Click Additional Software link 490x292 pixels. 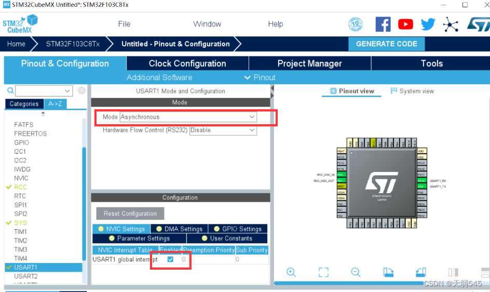tap(159, 77)
